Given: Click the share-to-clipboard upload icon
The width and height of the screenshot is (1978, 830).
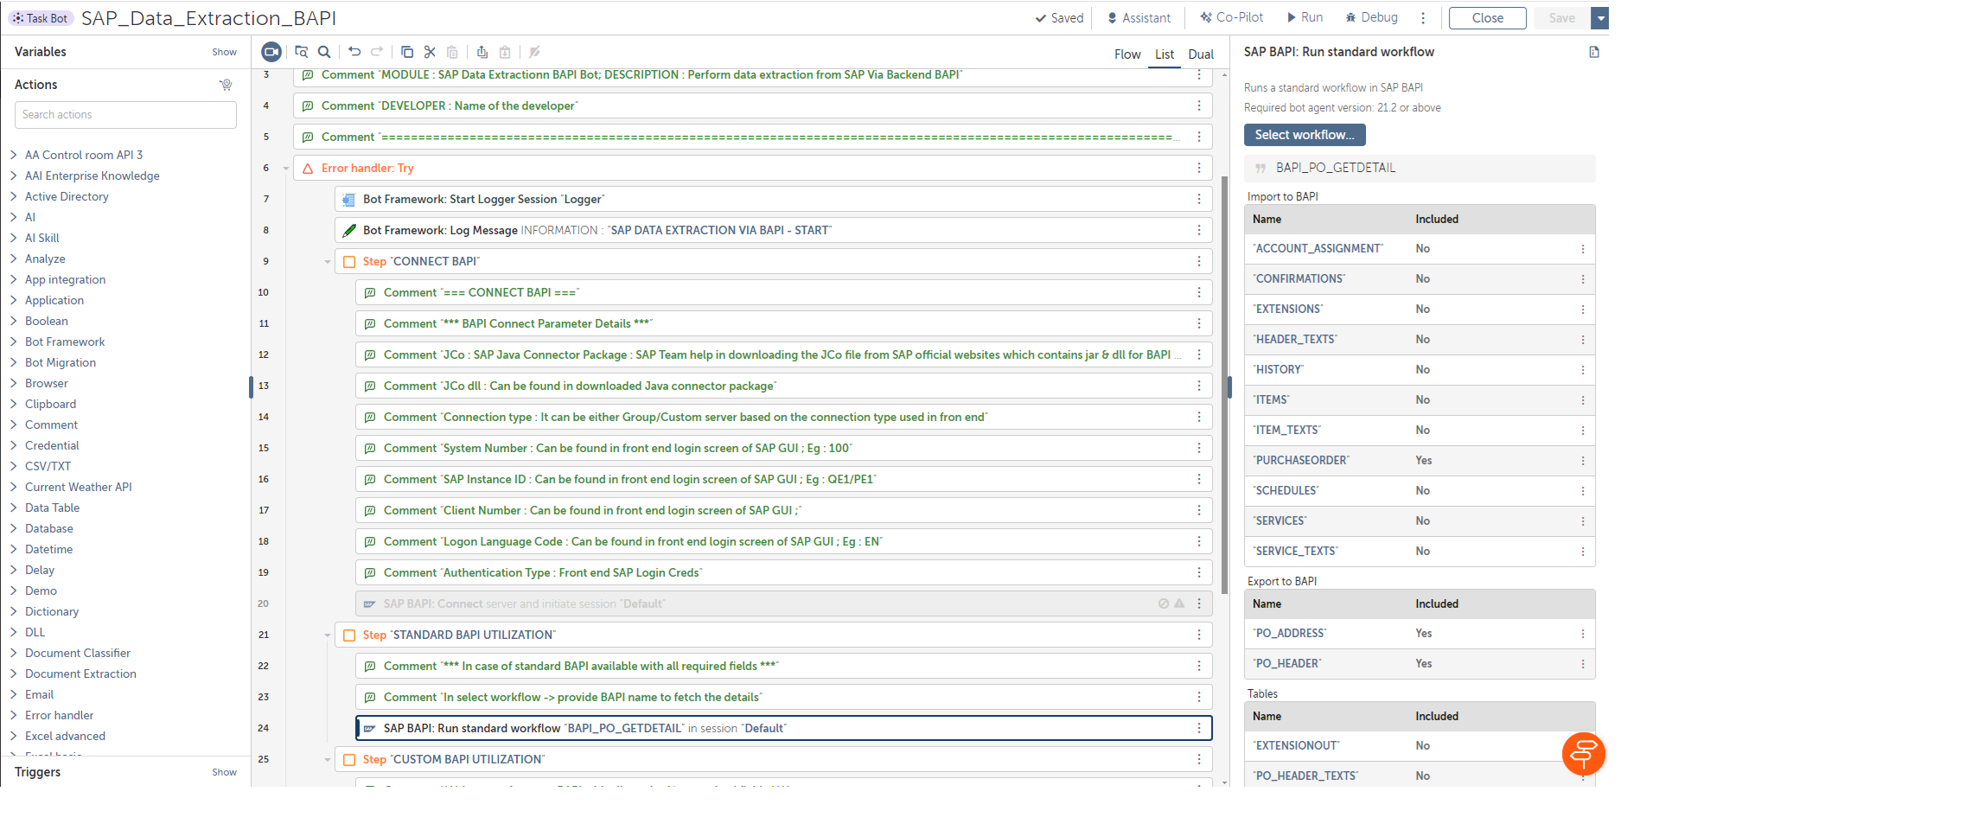Looking at the screenshot, I should [482, 52].
